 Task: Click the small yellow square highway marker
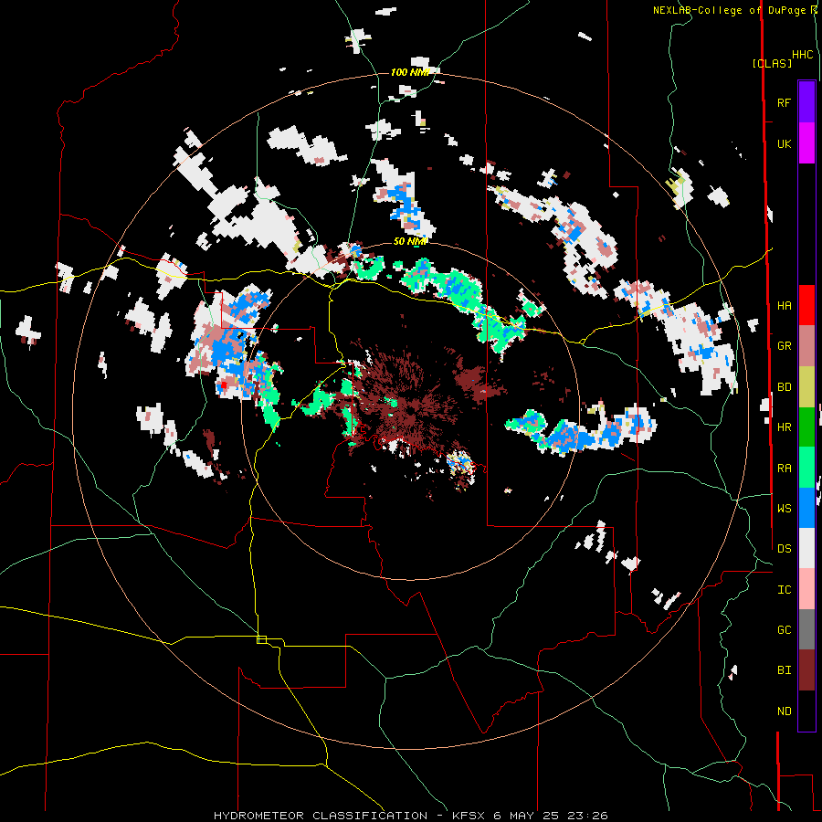[261, 639]
